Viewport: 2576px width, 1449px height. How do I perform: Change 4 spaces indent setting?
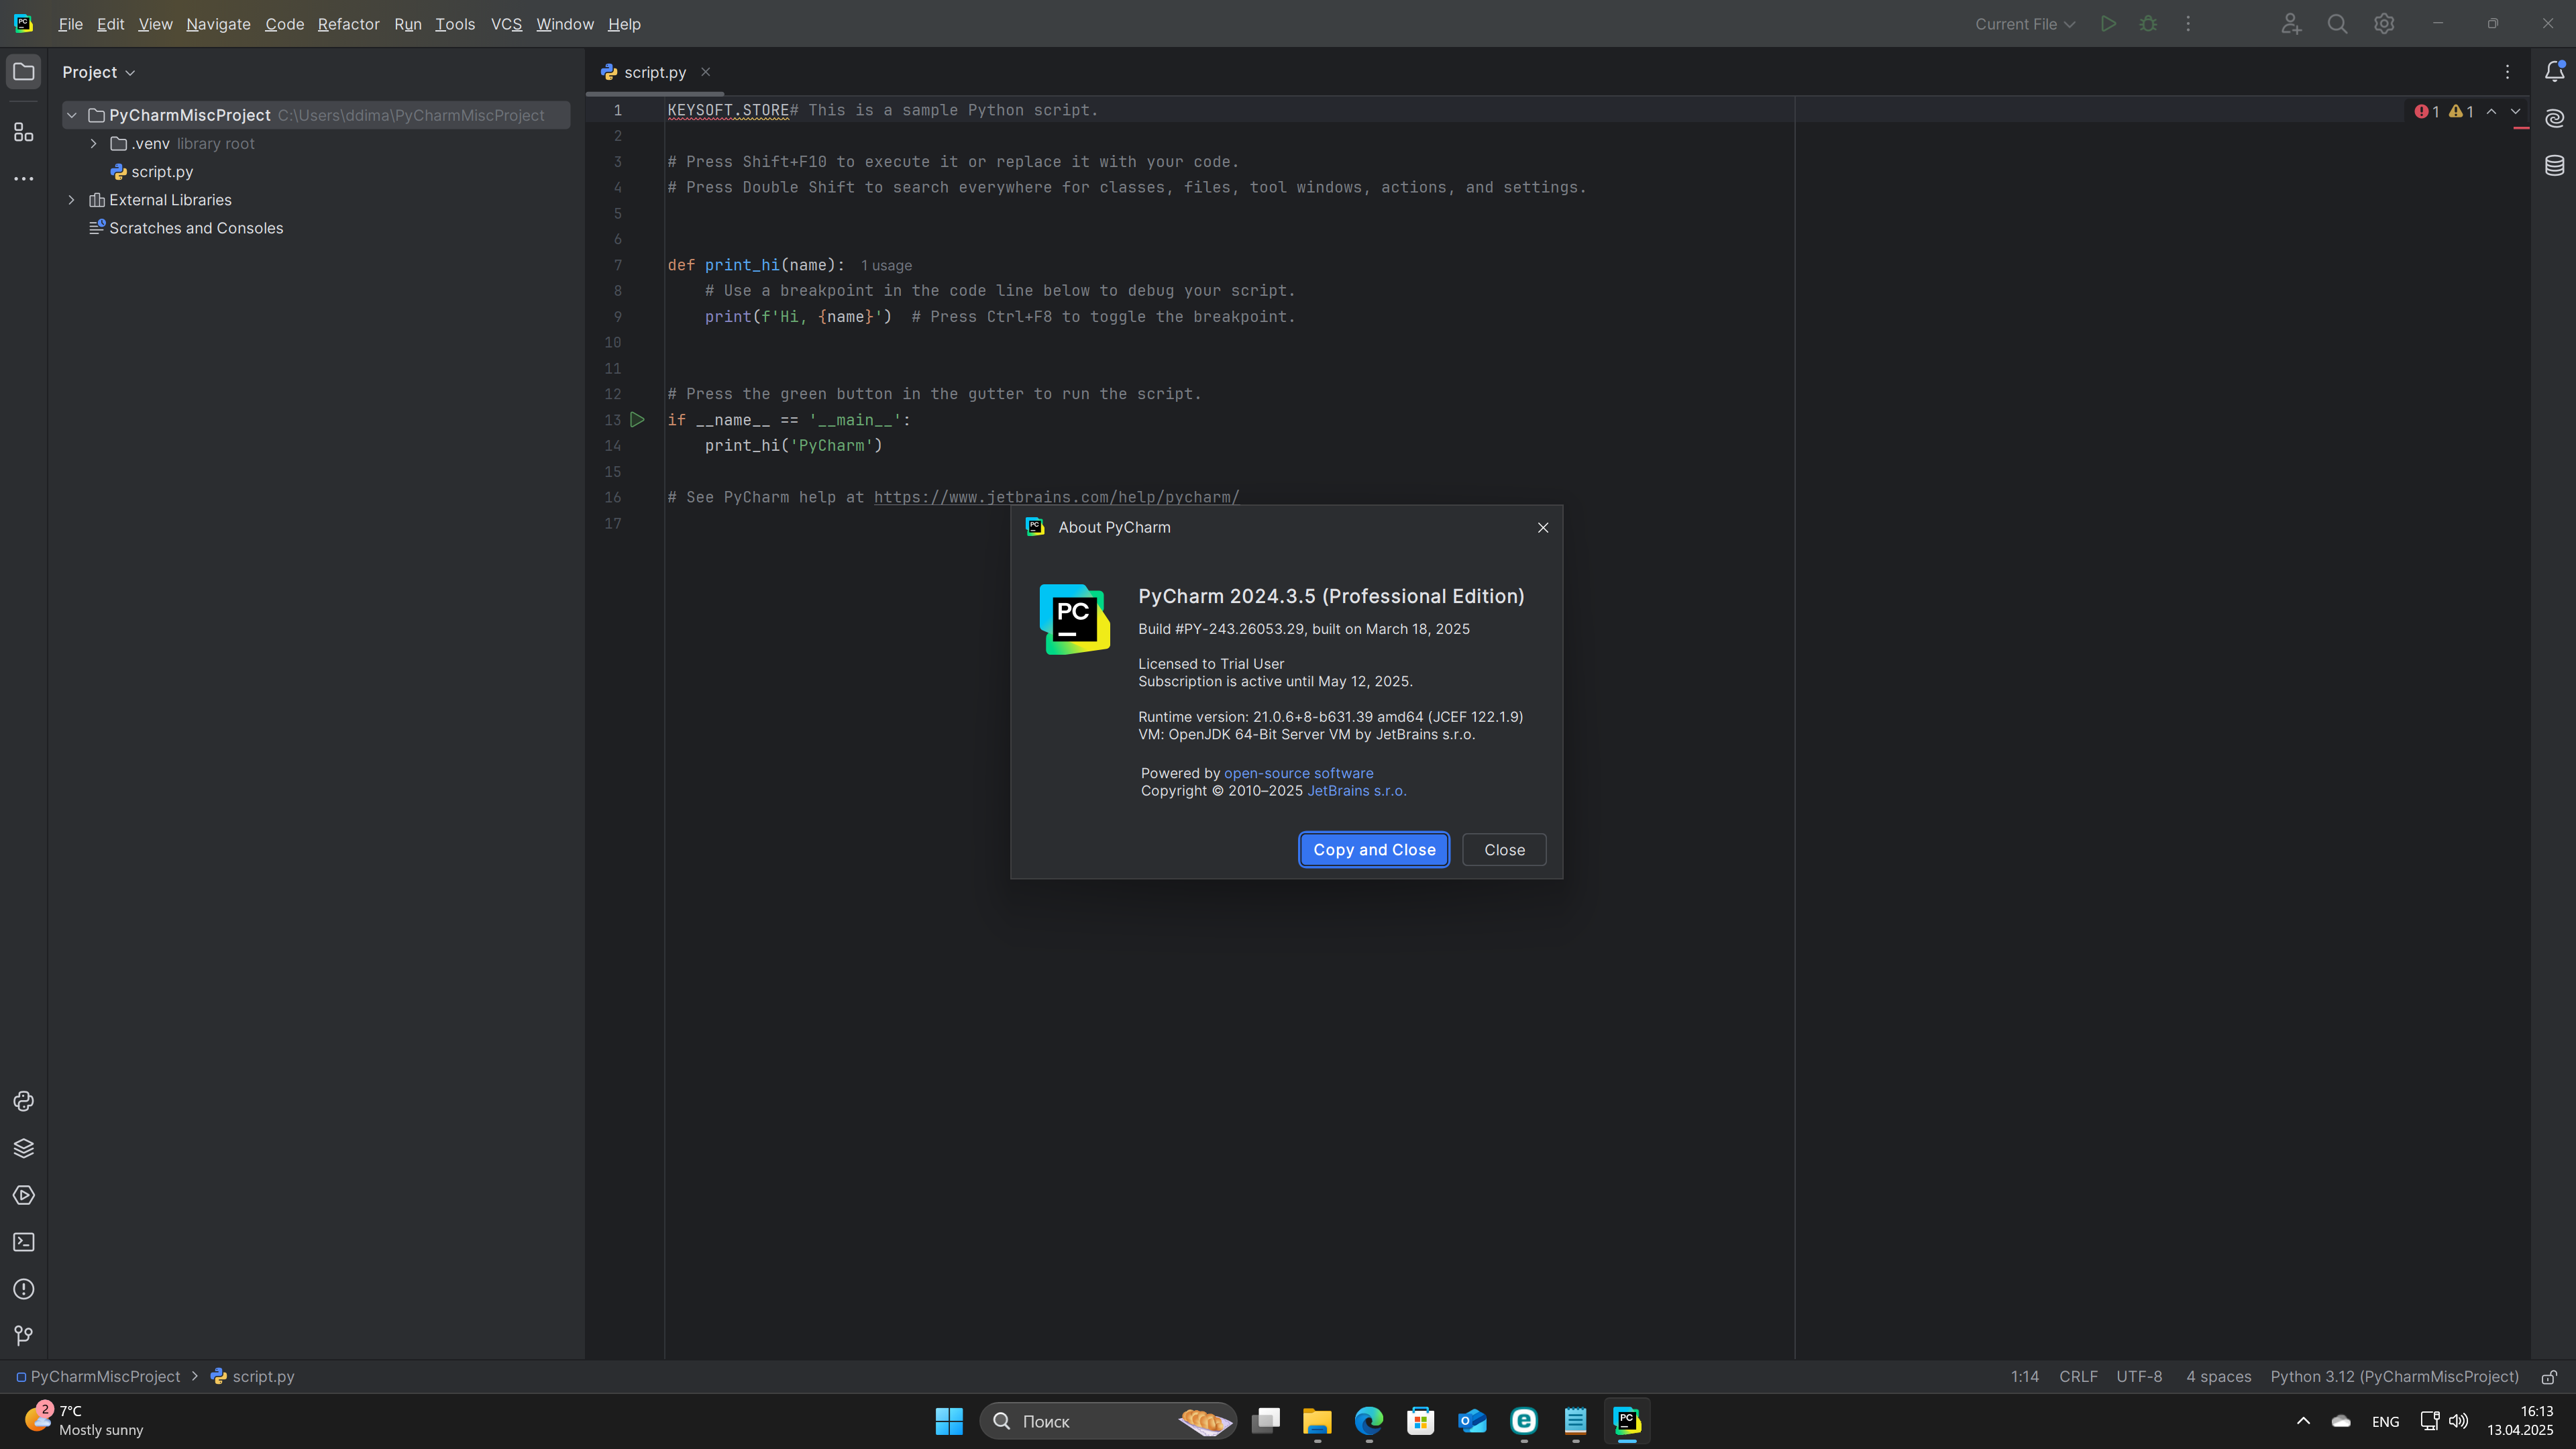click(2218, 1377)
